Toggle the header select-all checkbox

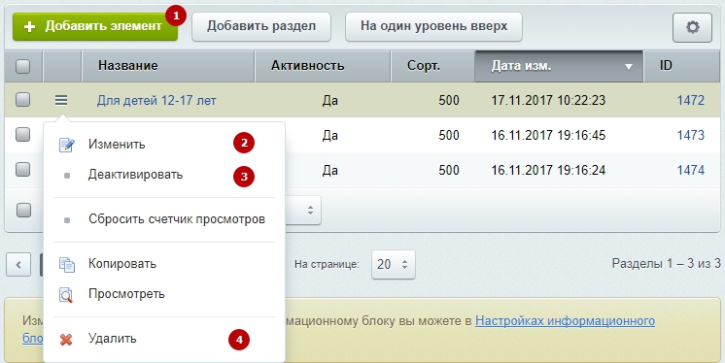[x=22, y=66]
